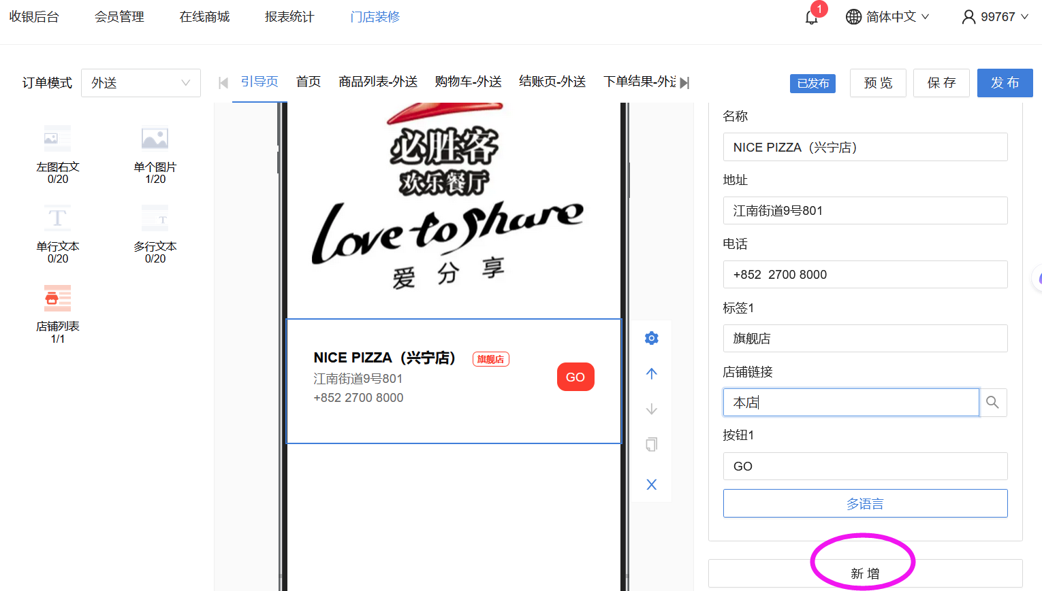This screenshot has height=591, width=1042.
Task: Click the 地址 input field
Action: click(865, 211)
